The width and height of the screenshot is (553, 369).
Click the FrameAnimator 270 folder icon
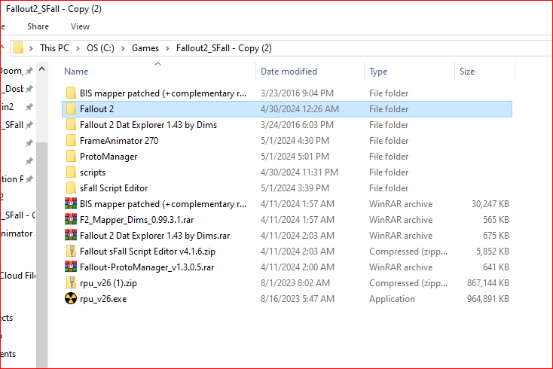(x=71, y=141)
